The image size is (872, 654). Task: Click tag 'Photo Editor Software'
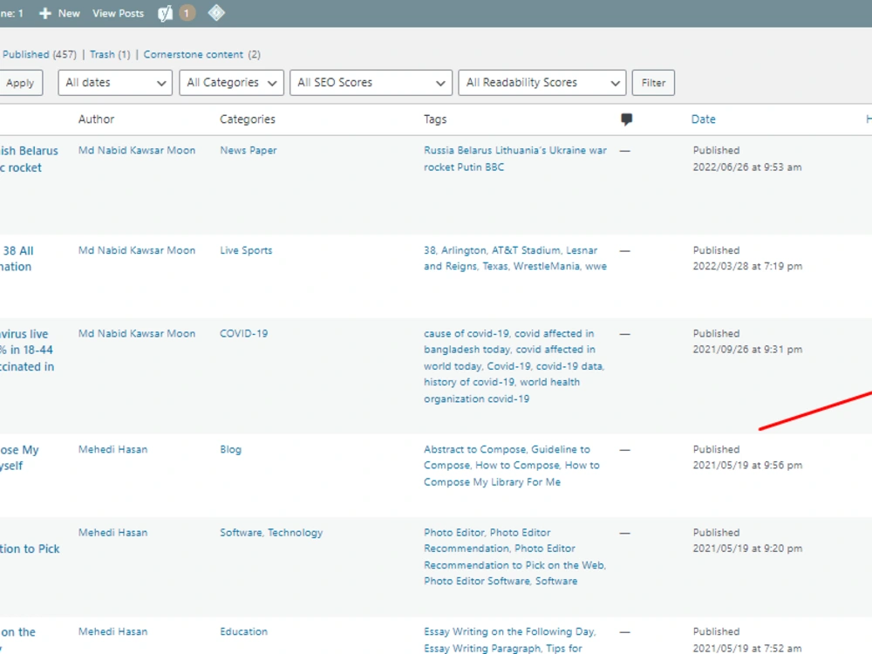pyautogui.click(x=477, y=581)
